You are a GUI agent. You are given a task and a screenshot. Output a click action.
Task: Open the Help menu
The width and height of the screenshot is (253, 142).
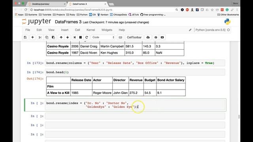point(122,30)
